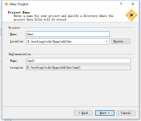Click the project Location combo box path text
The width and height of the screenshot is (141, 121).
point(49,41)
